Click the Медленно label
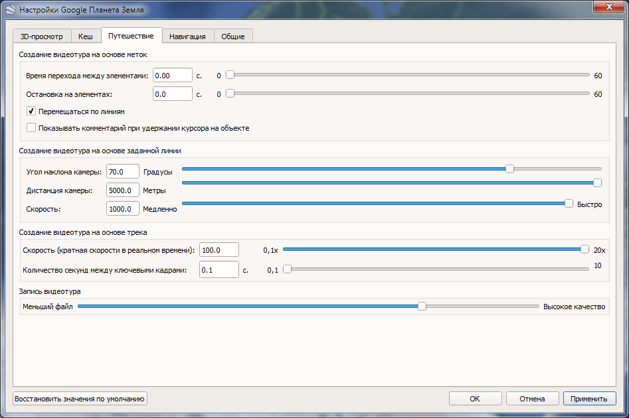This screenshot has width=629, height=418. (x=159, y=209)
